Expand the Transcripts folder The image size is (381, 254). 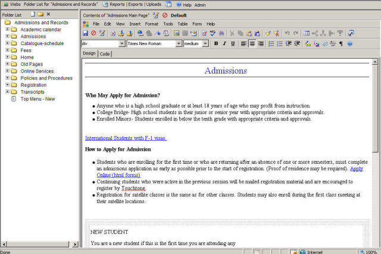pos(8,92)
